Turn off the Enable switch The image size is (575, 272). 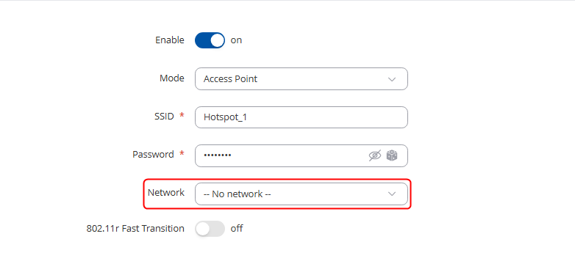coord(210,40)
